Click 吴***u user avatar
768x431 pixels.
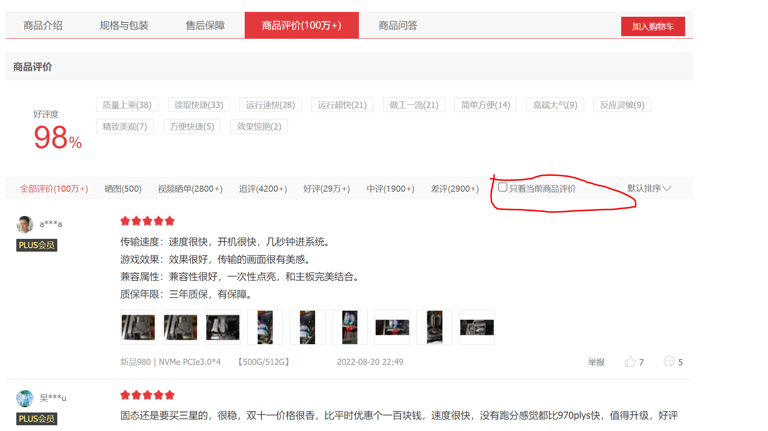click(25, 398)
